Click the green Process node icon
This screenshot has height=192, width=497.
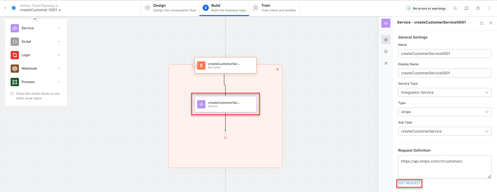point(15,82)
